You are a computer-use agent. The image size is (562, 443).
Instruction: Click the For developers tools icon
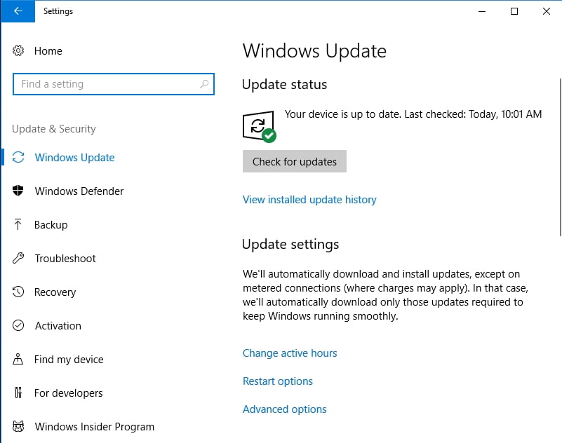pyautogui.click(x=18, y=393)
